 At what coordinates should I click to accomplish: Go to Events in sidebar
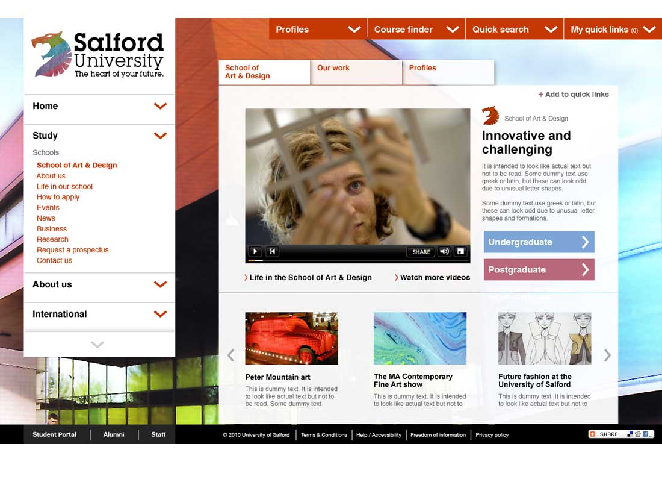click(x=48, y=208)
